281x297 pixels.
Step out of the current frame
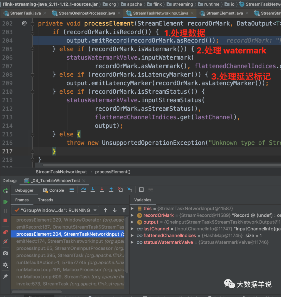tap(111, 190)
